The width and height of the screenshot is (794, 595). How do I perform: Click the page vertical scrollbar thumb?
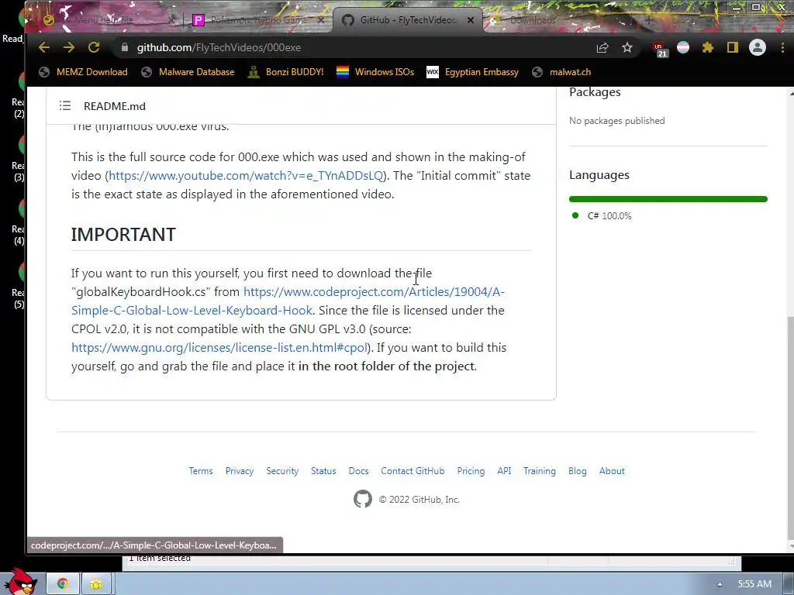pyautogui.click(x=790, y=428)
